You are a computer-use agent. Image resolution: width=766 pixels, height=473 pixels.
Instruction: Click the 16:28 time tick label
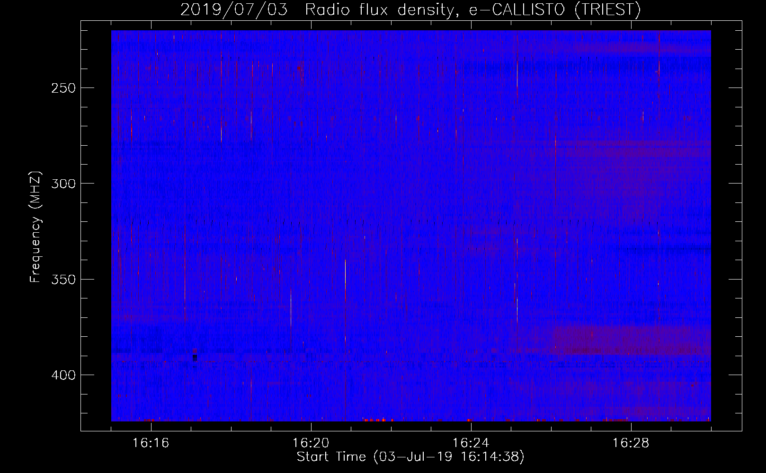(x=631, y=443)
